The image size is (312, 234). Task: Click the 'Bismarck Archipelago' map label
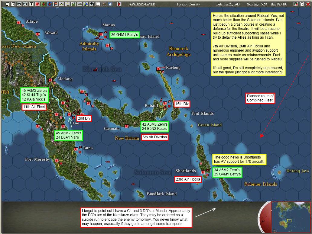point(178,51)
